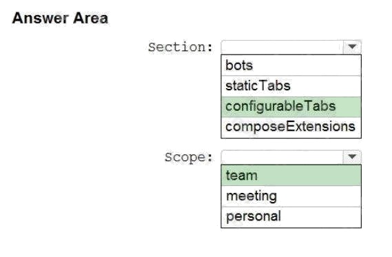Image resolution: width=392 pixels, height=257 pixels.
Task: Set Scope to meeting entry
Action: click(x=291, y=196)
